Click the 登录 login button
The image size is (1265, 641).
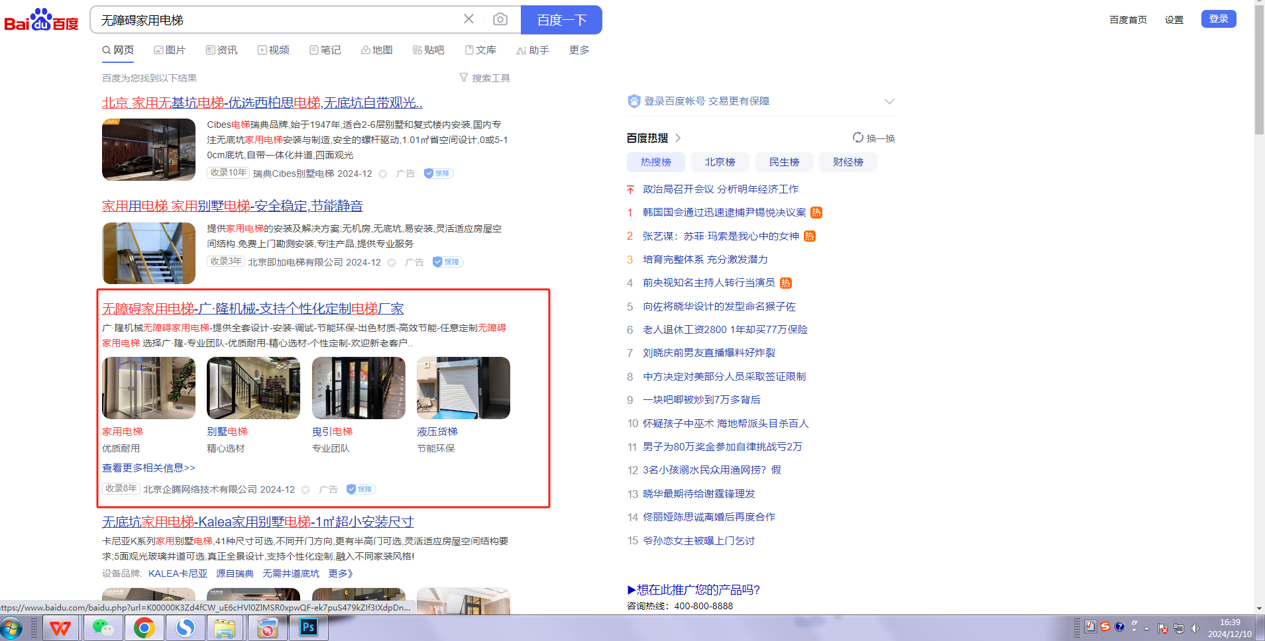click(x=1218, y=19)
